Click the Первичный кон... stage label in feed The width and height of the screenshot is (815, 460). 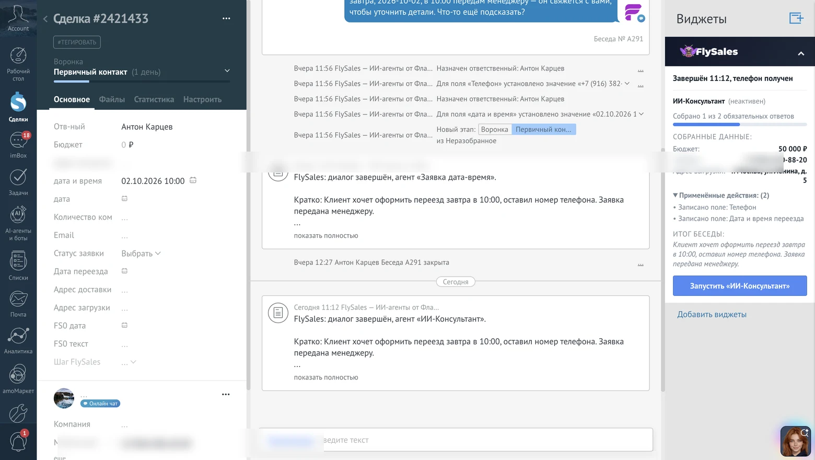click(x=543, y=129)
